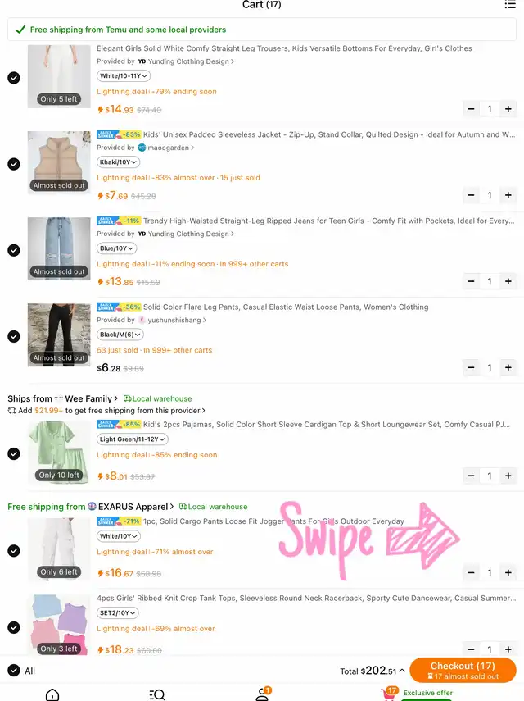Uncheck the white straight leg trousers item

[14, 78]
